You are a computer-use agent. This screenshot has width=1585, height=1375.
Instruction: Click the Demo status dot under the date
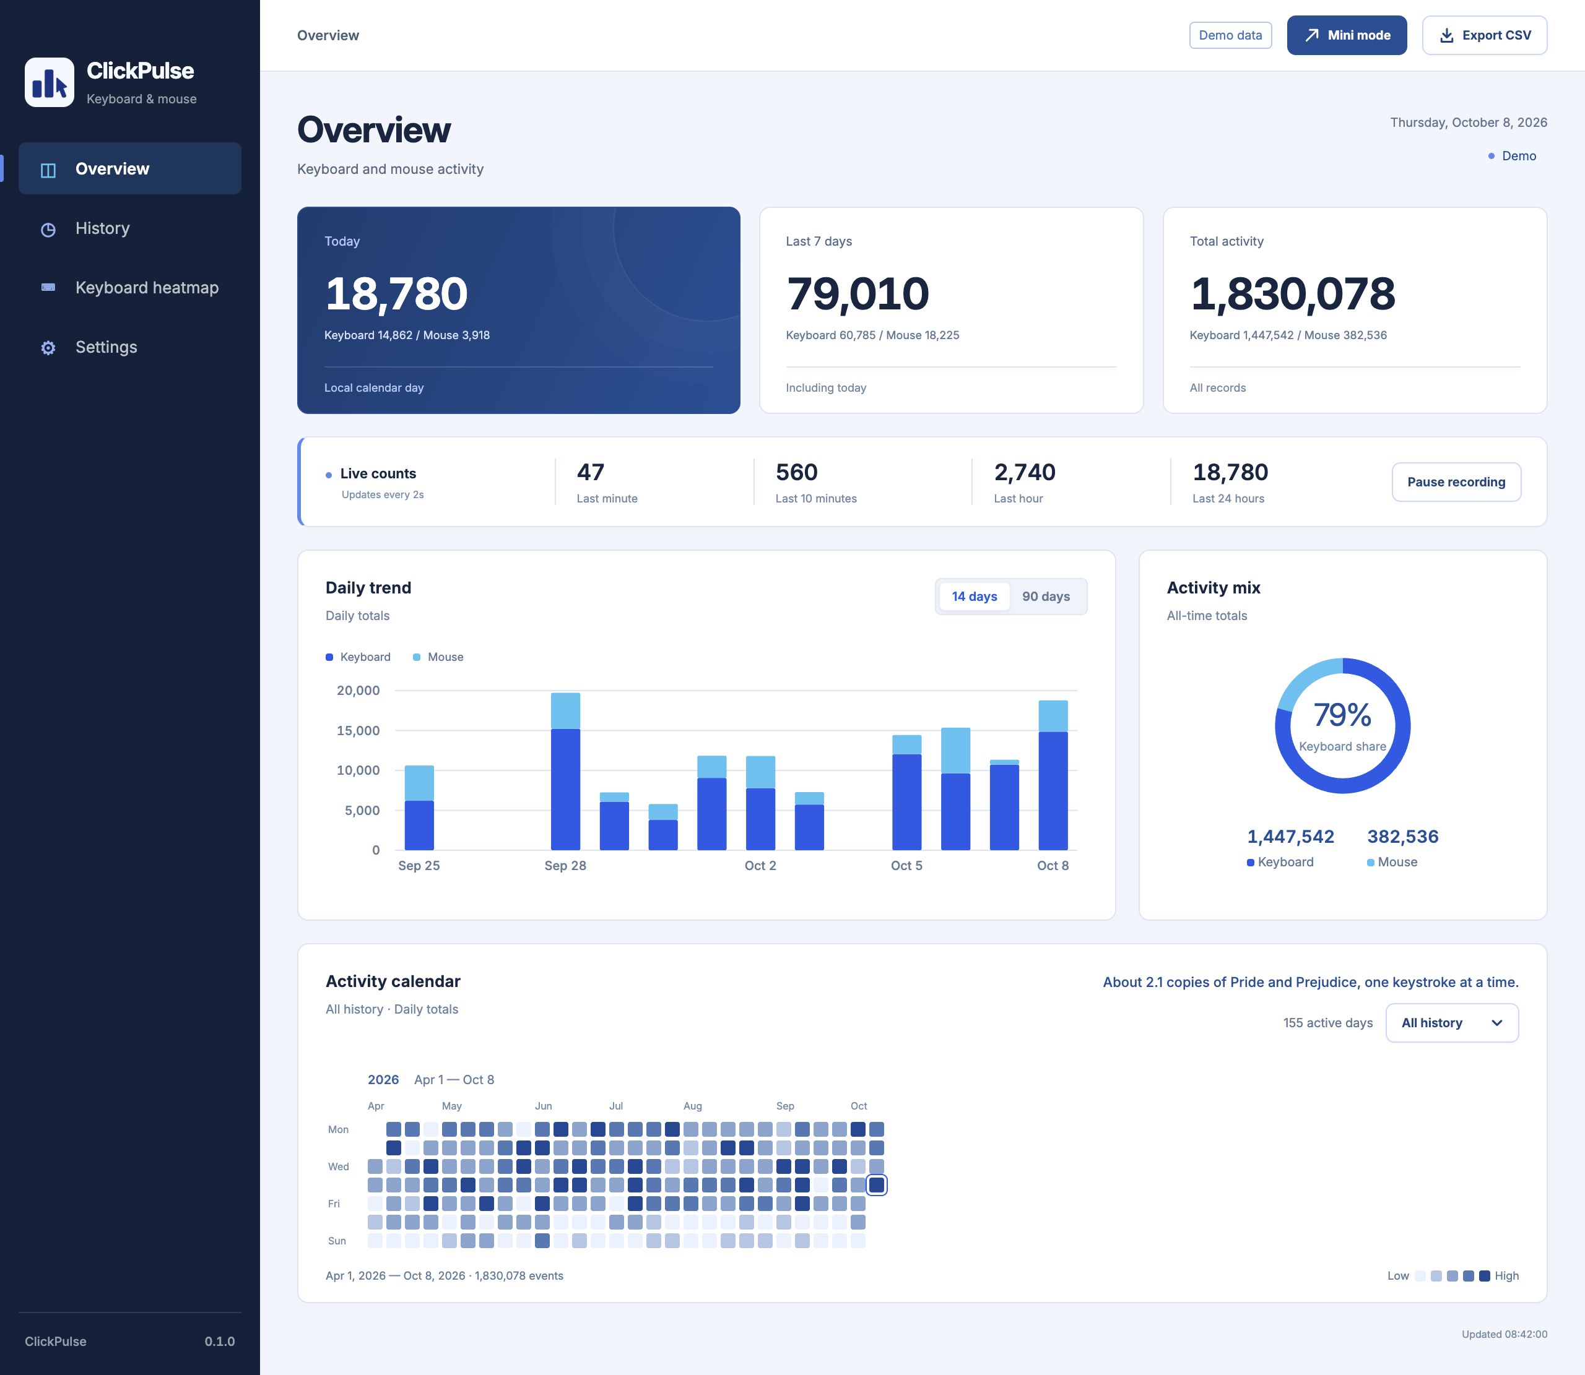(1492, 156)
